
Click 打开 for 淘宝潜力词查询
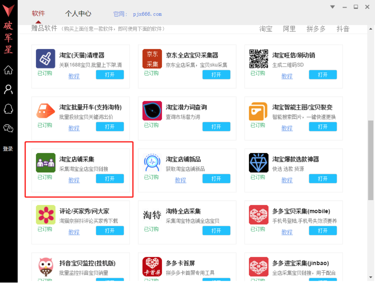pos(216,127)
